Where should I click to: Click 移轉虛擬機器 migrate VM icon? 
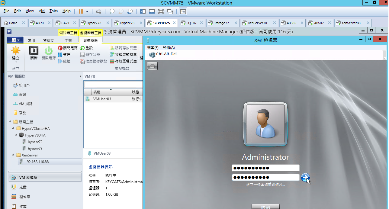point(112,55)
